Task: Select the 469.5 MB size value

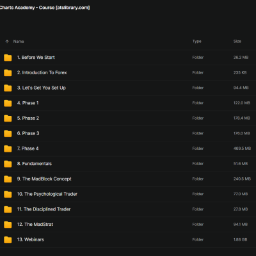Action: tap(242, 148)
